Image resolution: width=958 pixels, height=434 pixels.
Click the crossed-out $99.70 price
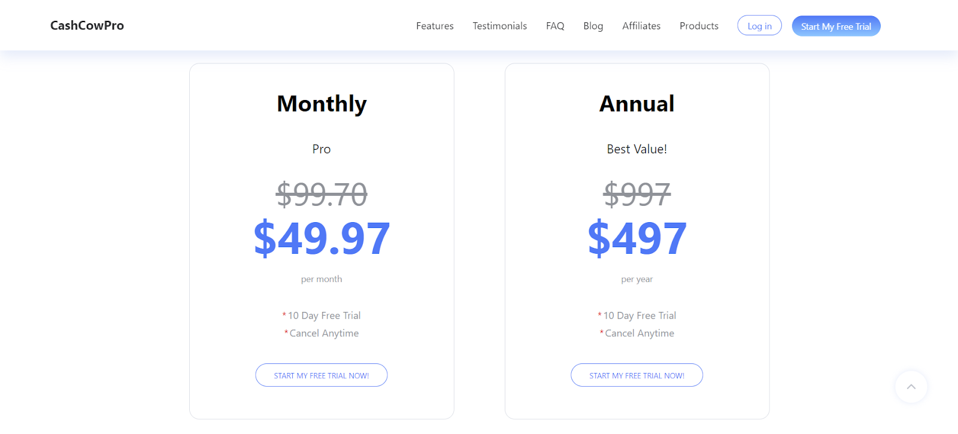pos(322,195)
